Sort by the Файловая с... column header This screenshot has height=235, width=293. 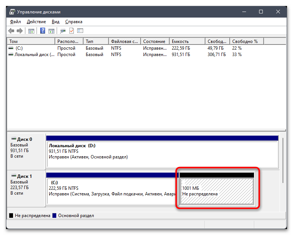[125, 41]
